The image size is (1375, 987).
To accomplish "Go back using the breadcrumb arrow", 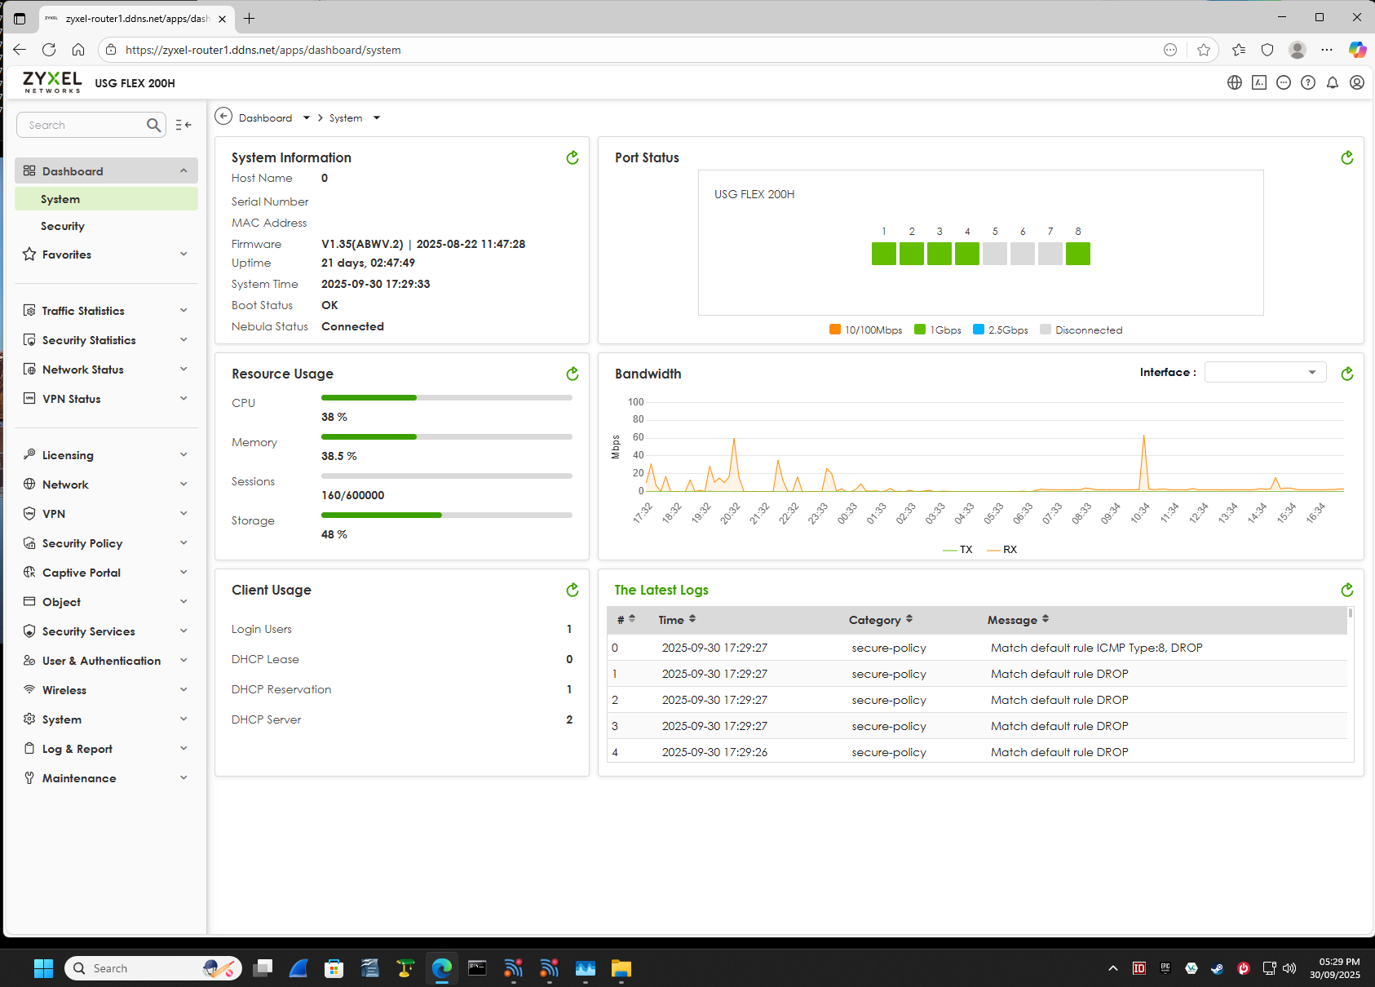I will coord(223,117).
